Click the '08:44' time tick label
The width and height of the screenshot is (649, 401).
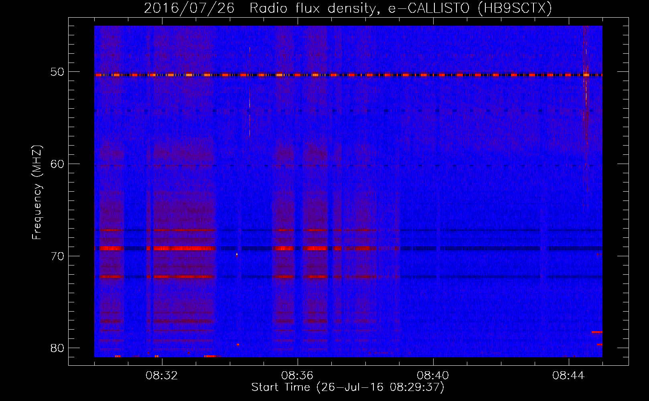click(x=568, y=376)
